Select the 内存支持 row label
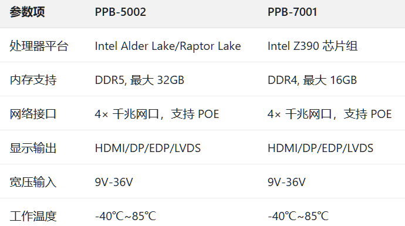The height and width of the screenshot is (226, 405). (x=33, y=80)
